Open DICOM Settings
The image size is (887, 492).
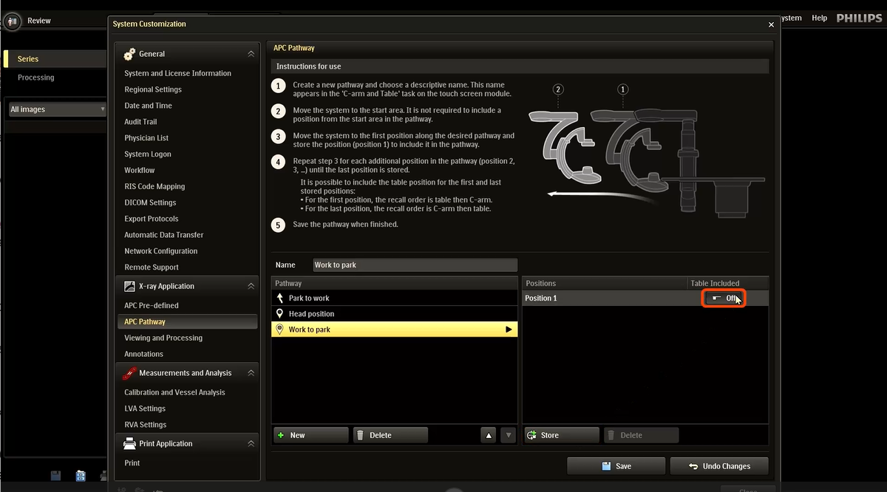[150, 203]
